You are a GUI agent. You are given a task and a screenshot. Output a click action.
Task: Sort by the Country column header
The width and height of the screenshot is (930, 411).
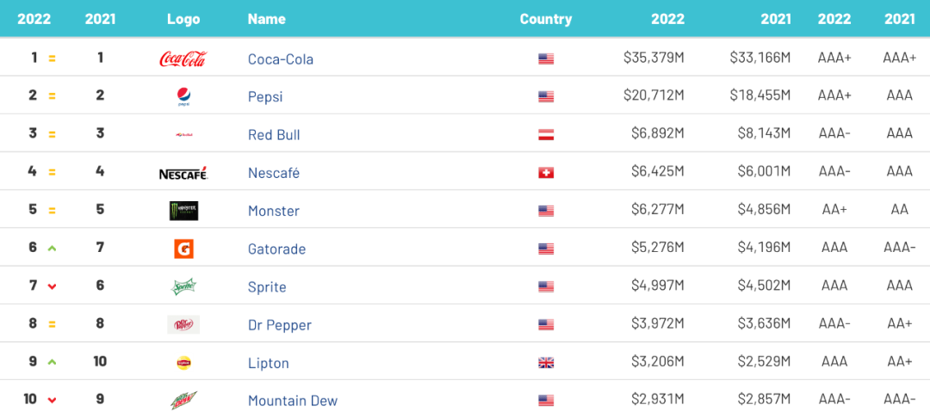[x=545, y=19]
